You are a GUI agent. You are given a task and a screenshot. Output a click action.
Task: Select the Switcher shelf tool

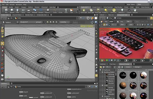[135, 11]
